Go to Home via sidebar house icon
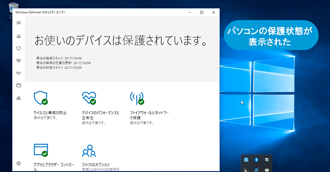 point(19,36)
